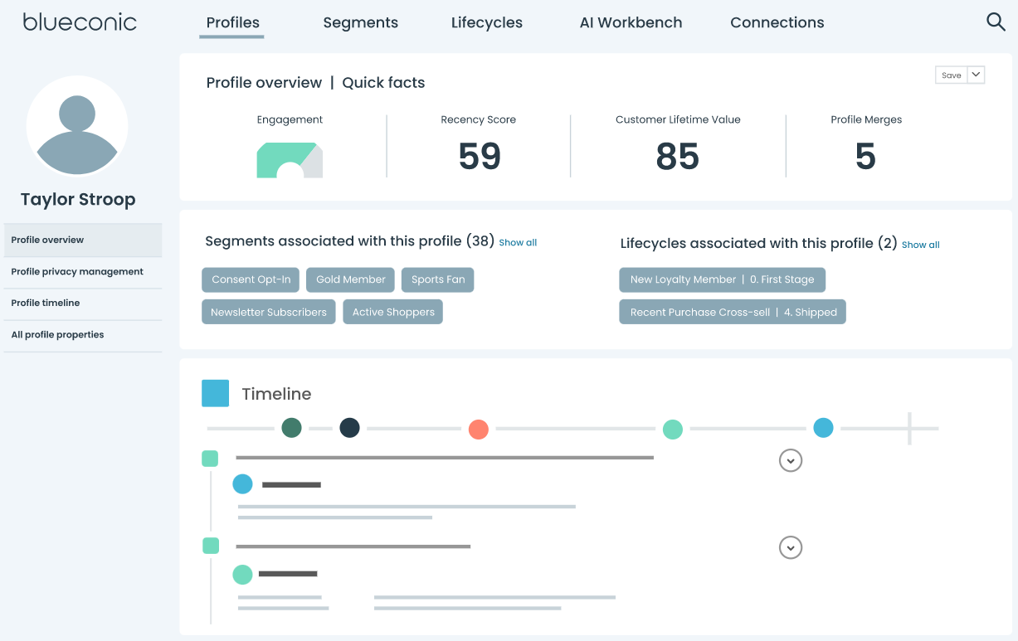Click the Gold Member segment tag
1018x641 pixels.
coord(350,279)
